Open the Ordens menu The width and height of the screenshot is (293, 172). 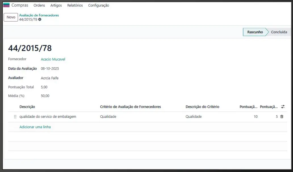coord(39,5)
